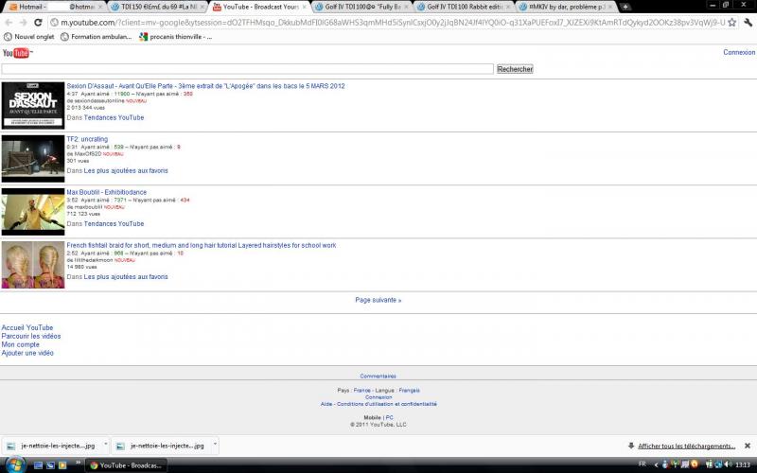Close the YouTube - Broadcast Yourself tab
The image size is (757, 473).
pos(304,7)
